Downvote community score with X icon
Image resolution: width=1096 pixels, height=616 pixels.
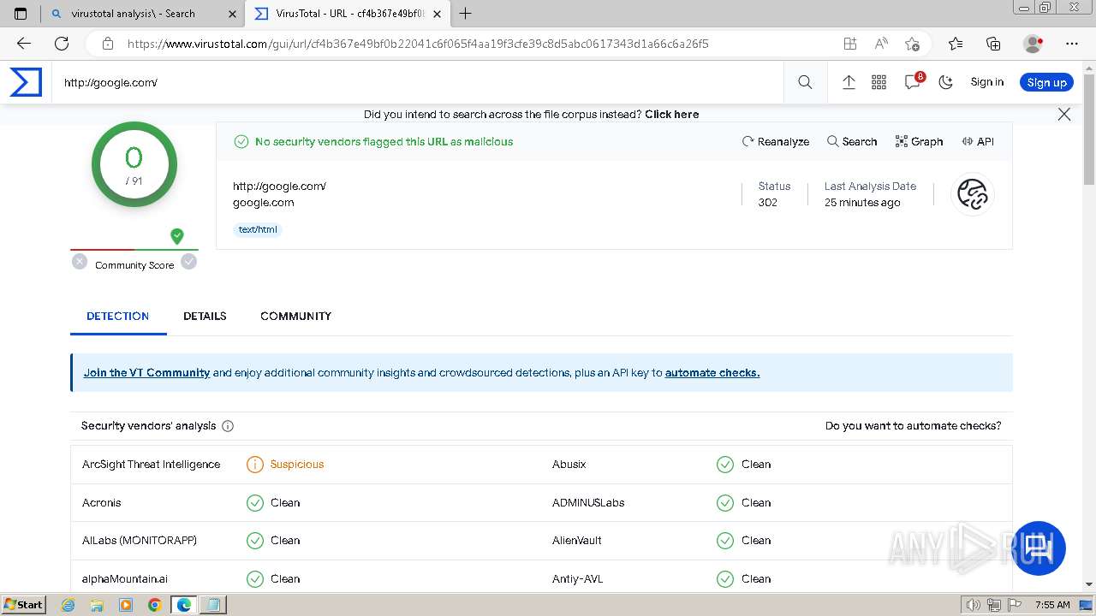(80, 262)
